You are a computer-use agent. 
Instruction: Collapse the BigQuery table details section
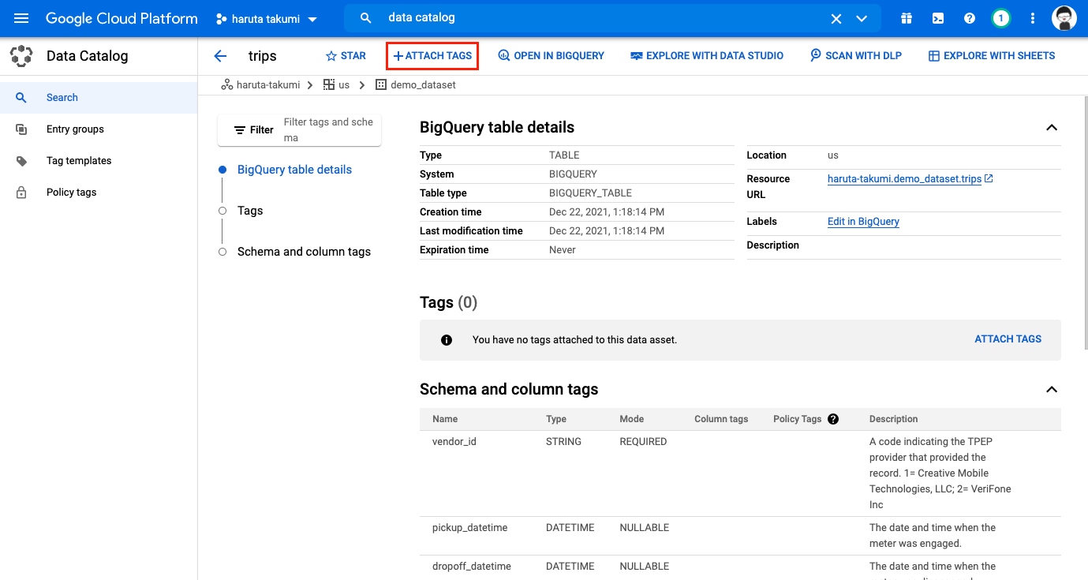tap(1051, 127)
